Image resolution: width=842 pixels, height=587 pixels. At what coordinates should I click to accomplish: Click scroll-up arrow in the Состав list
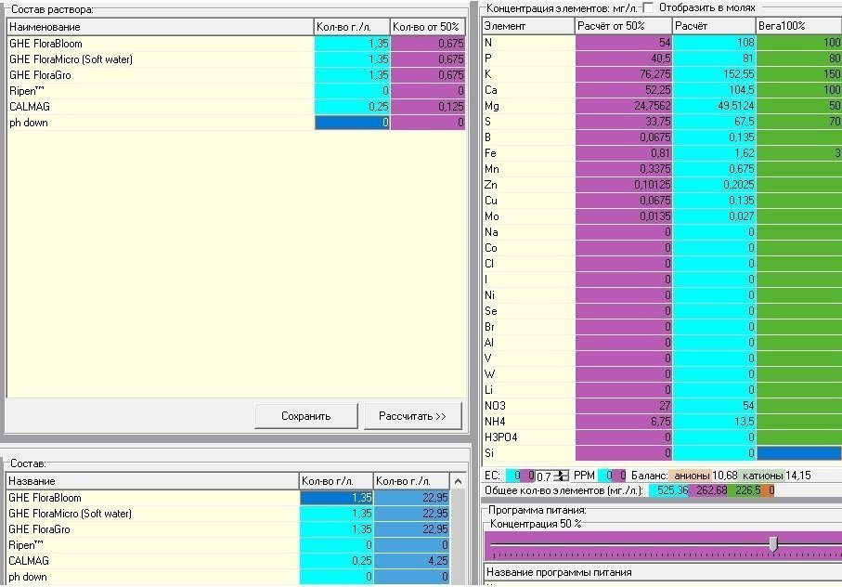click(458, 481)
